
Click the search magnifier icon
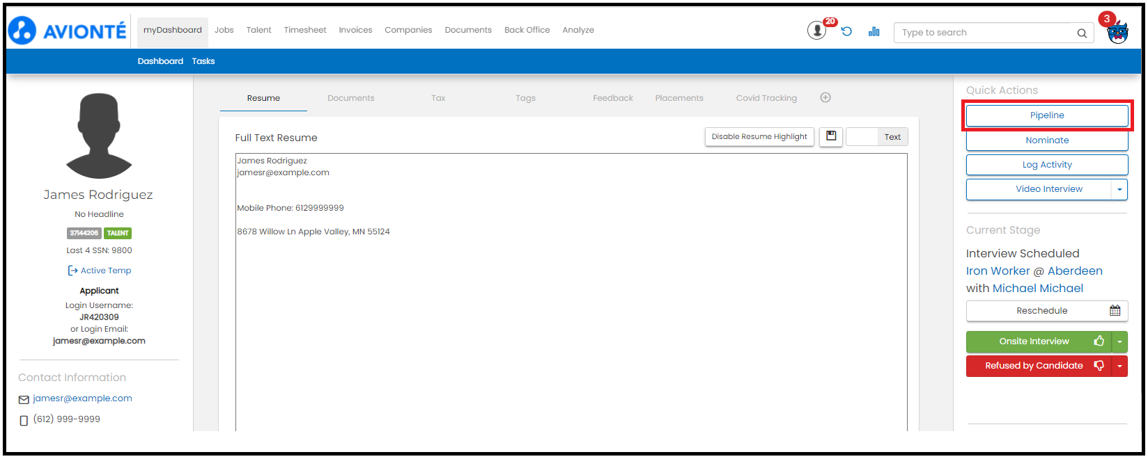(x=1082, y=33)
